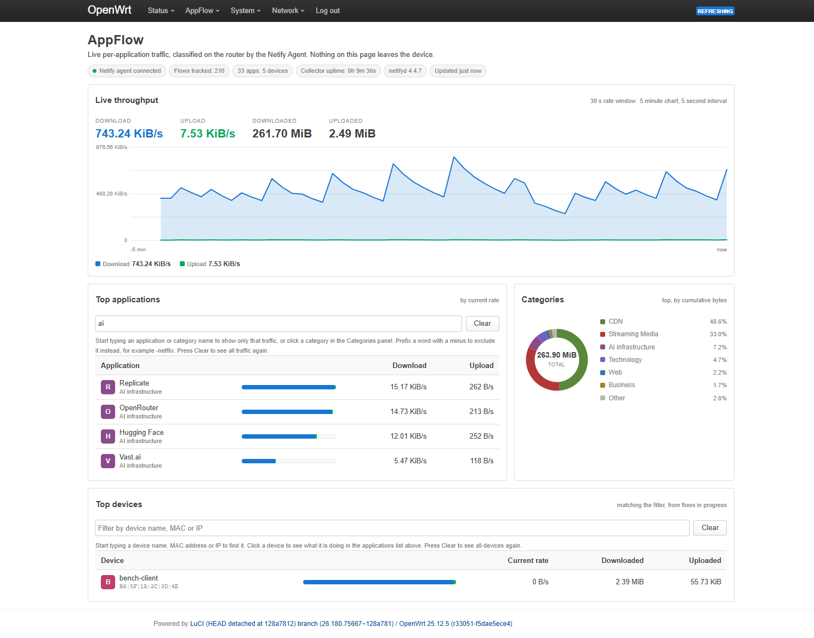Expand the Network menu
The image size is (814, 638).
(x=288, y=11)
